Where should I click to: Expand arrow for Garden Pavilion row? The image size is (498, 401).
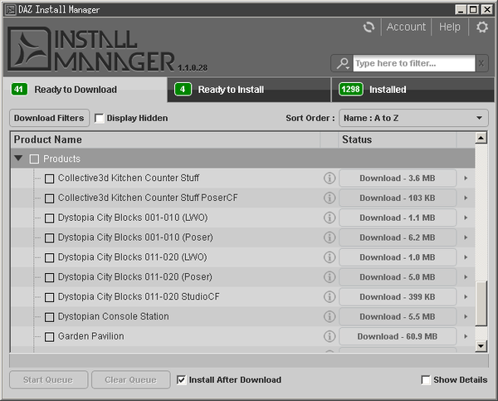[466, 336]
